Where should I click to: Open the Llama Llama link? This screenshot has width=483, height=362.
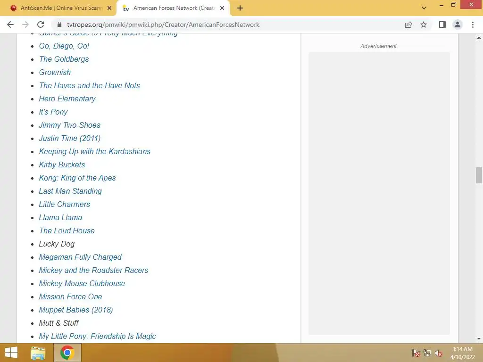[60, 218]
